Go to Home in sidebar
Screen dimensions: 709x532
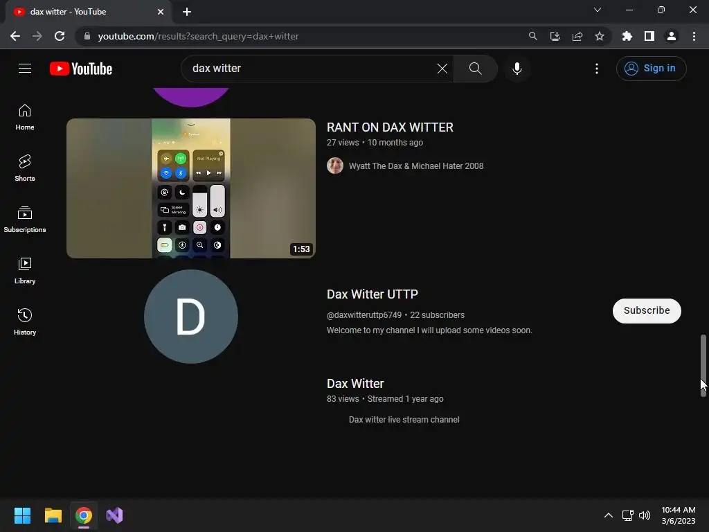click(x=25, y=117)
